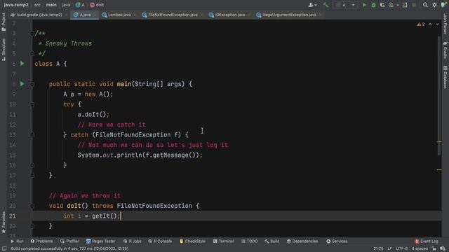Open Favorites tool window on left sidebar
This screenshot has width=449, height=252.
pos(4,223)
